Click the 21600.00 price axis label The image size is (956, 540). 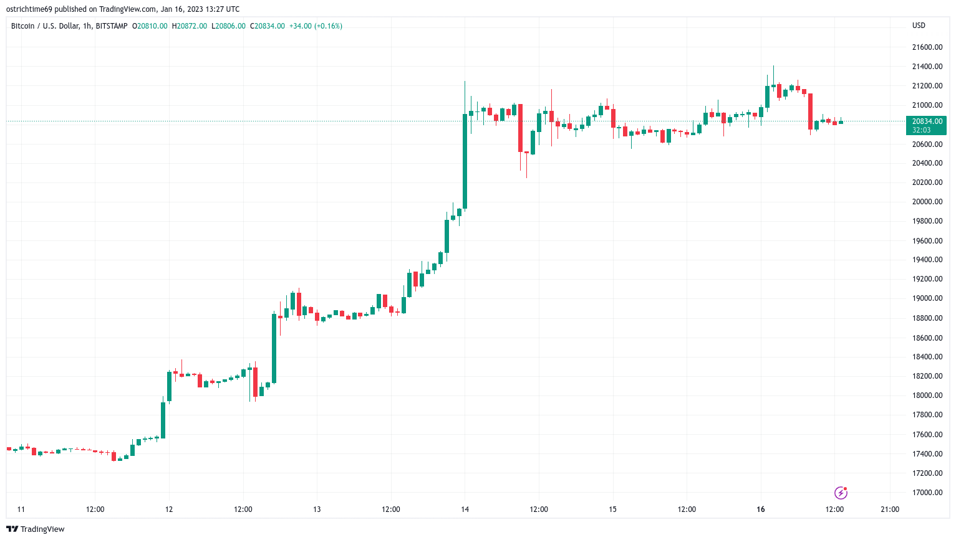point(927,47)
